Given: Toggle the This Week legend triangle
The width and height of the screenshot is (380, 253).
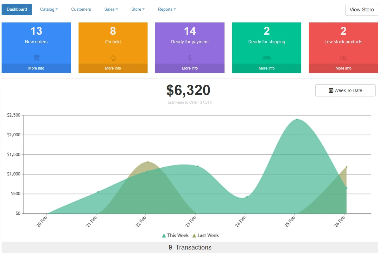Looking at the screenshot, I should click(164, 235).
